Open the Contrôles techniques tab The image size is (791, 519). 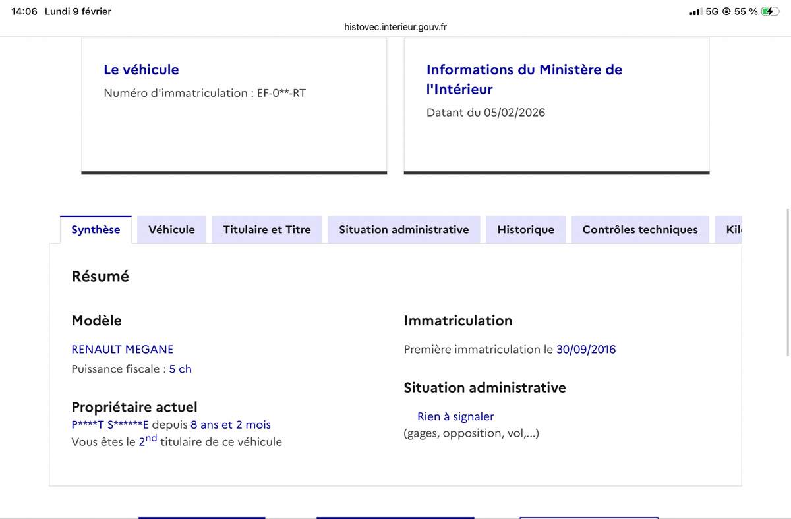640,230
